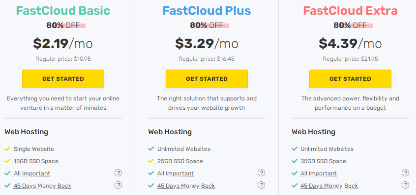Open help icon for Plus 45 Days Money Back
Screen dimensions: 416x195
click(x=261, y=185)
